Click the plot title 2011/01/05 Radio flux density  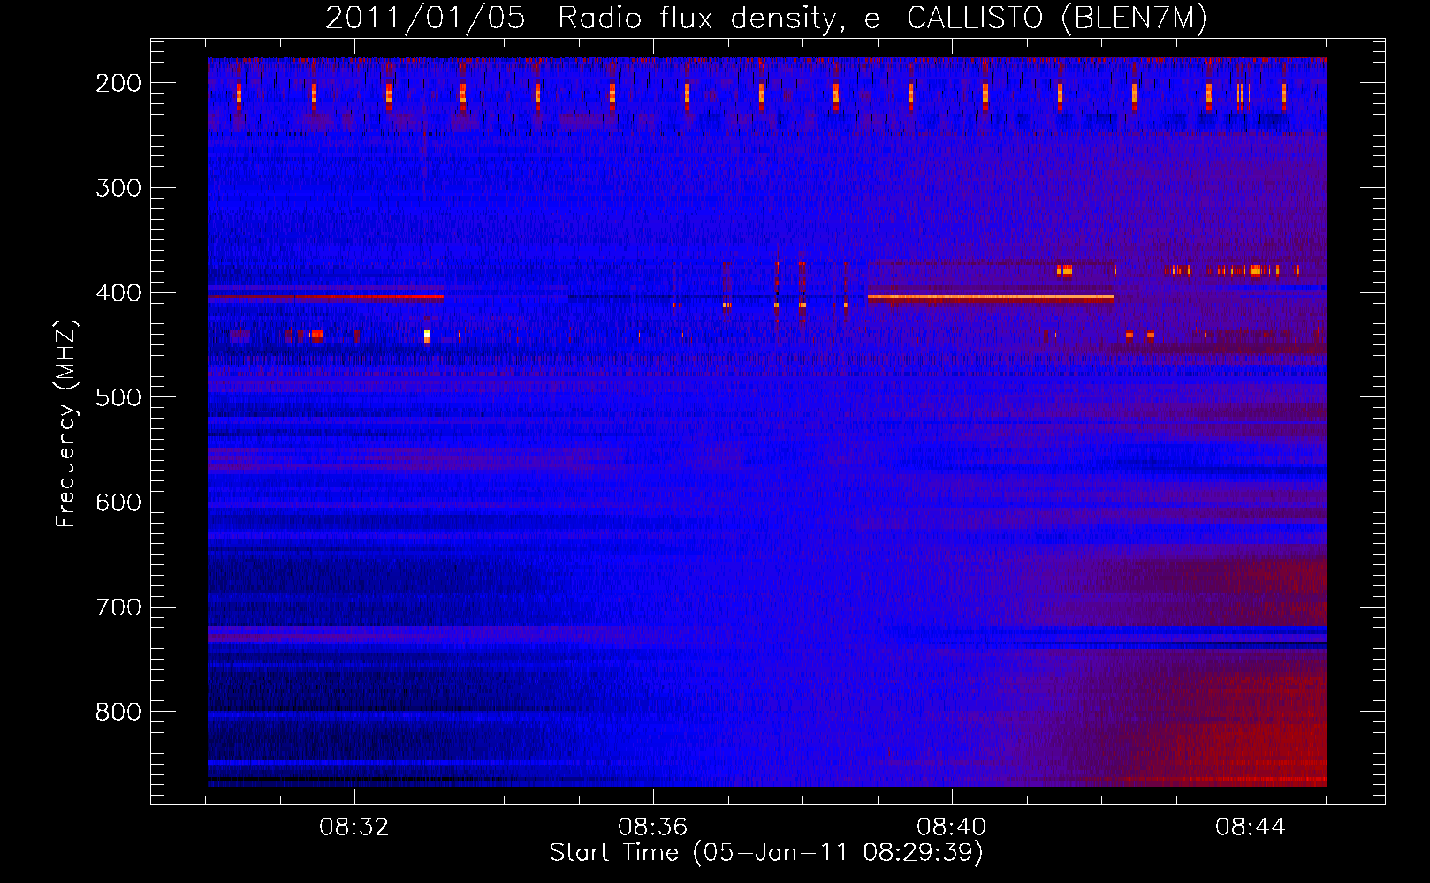coord(765,18)
